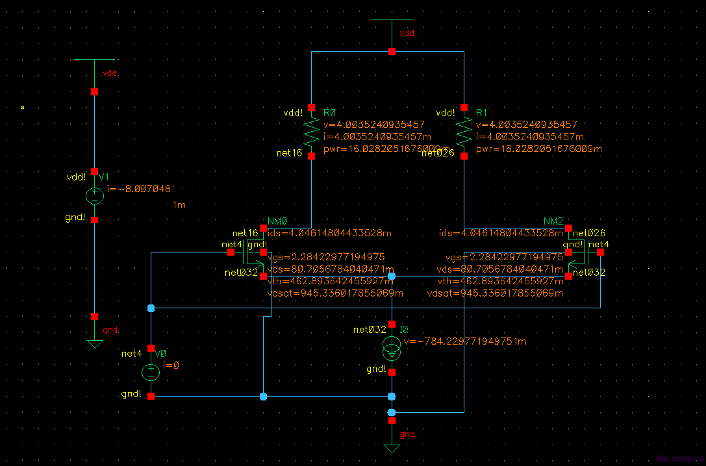Click the NM2 instance name label
Image resolution: width=706 pixels, height=466 pixels.
click(553, 221)
